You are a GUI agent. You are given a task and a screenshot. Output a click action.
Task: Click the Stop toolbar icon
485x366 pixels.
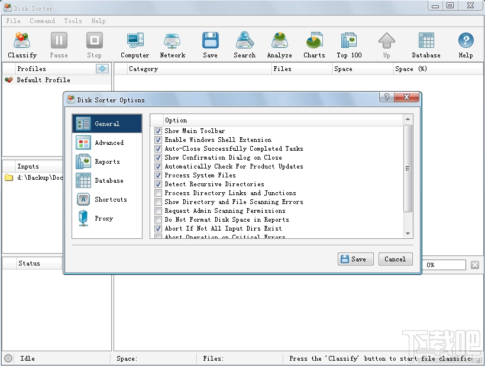click(95, 40)
